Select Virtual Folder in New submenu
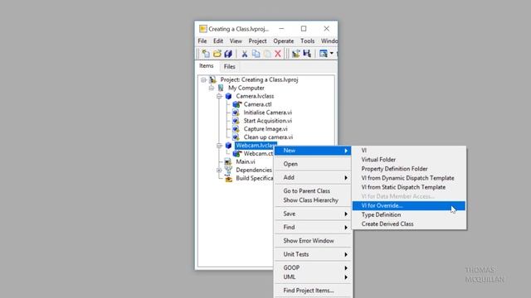The image size is (531, 298). pos(409,160)
